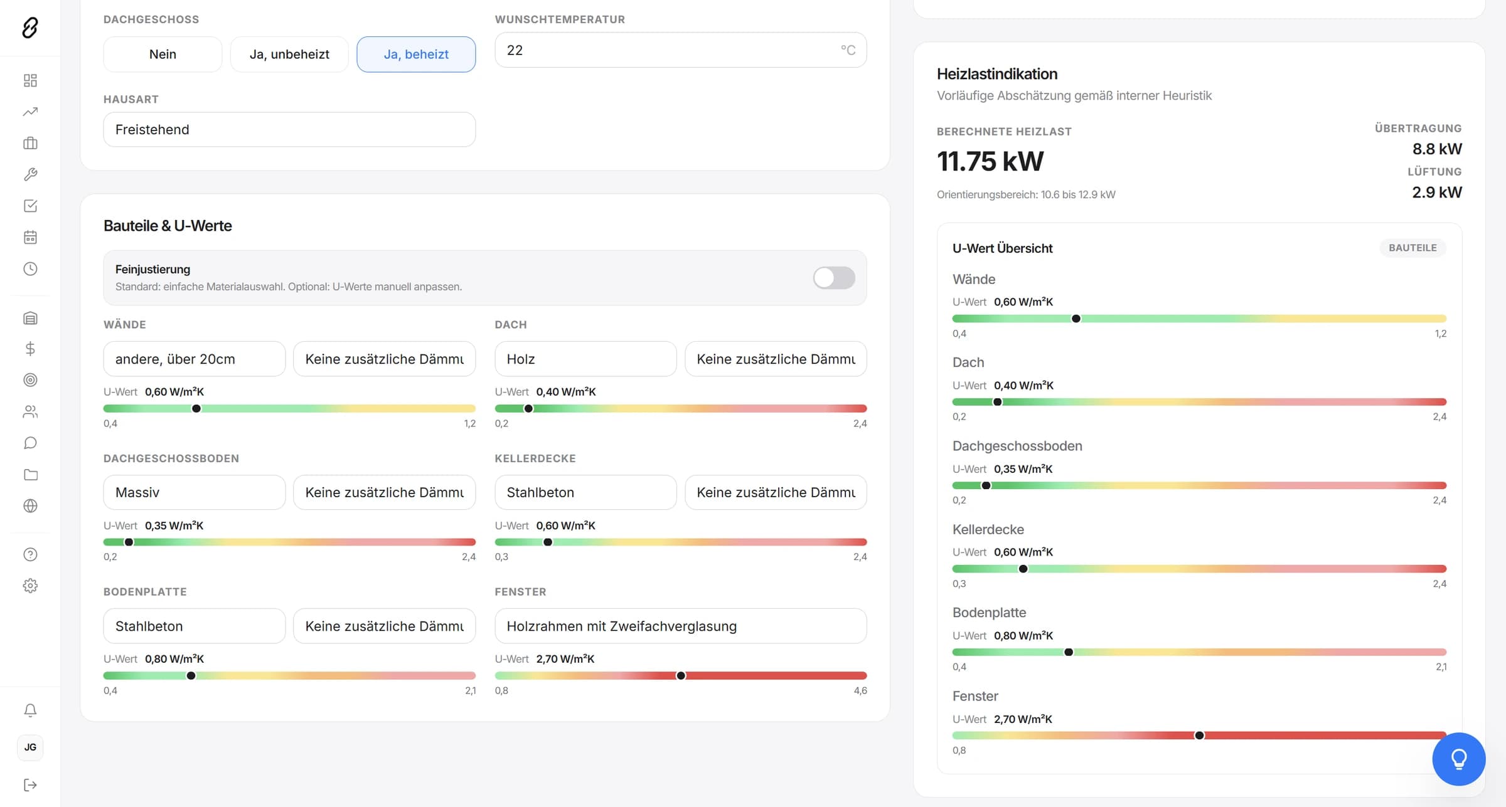
Task: Click the logout icon at sidebar bottom
Action: coord(30,785)
